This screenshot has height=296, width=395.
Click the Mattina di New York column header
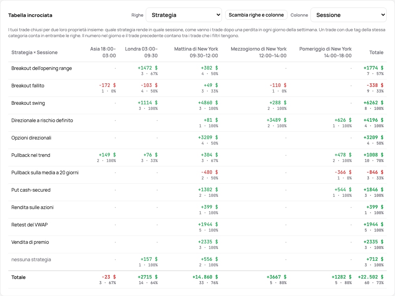coord(196,52)
